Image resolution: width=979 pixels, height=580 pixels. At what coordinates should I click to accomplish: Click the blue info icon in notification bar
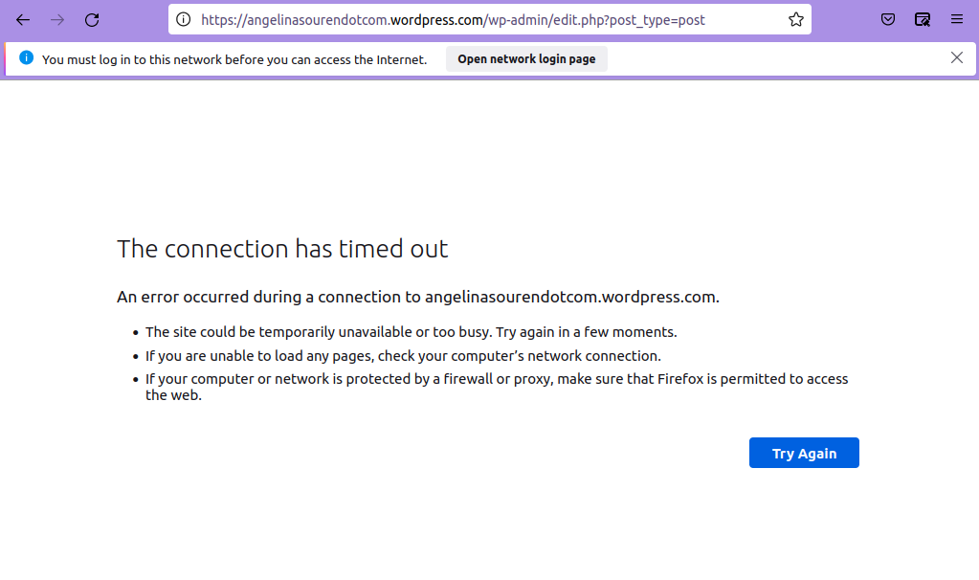coord(26,58)
